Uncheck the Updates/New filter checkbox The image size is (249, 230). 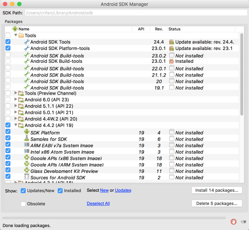pos(23,190)
